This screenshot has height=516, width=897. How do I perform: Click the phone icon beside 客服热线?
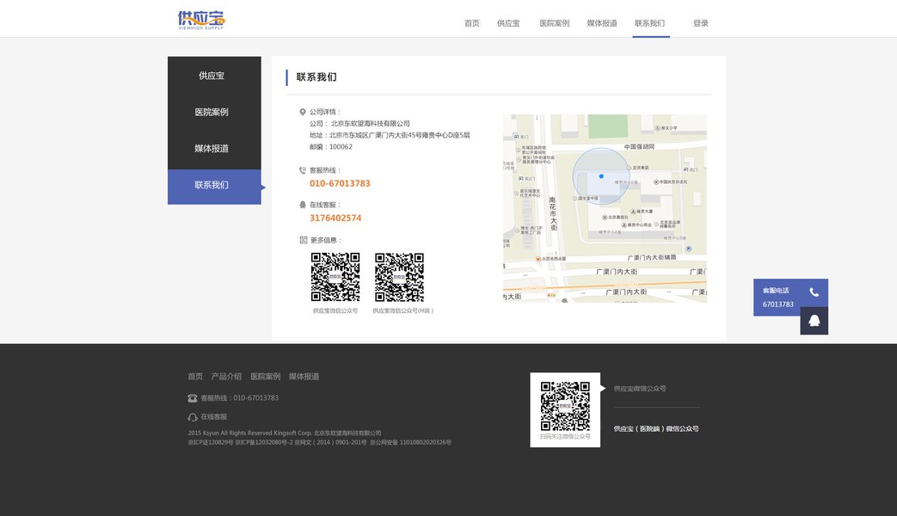coord(303,170)
